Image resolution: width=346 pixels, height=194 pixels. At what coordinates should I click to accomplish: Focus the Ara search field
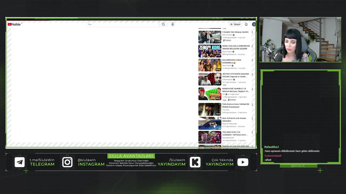pyautogui.click(x=122, y=24)
